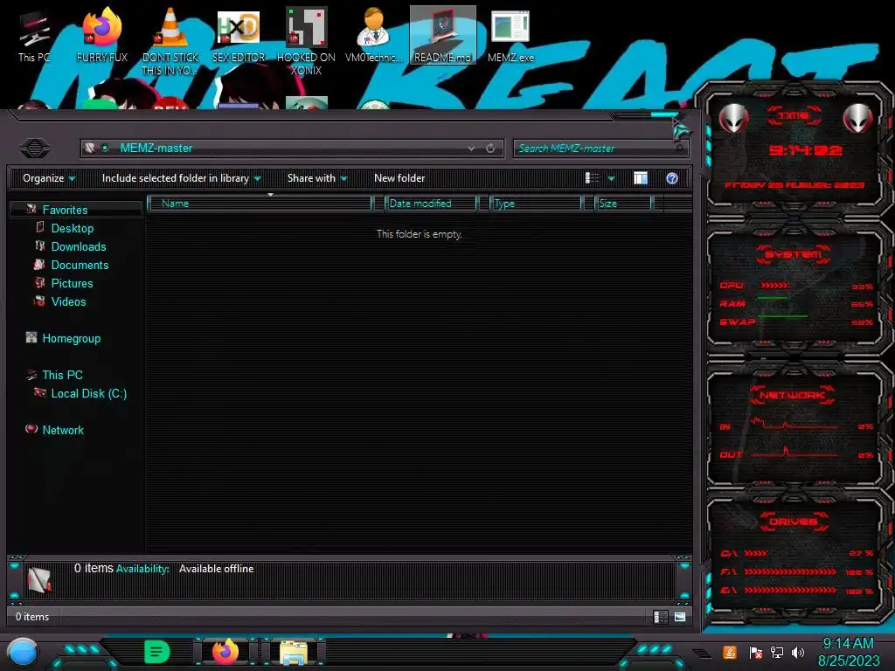Select the README.md desktop file
This screenshot has width=895, height=671.
[x=443, y=35]
